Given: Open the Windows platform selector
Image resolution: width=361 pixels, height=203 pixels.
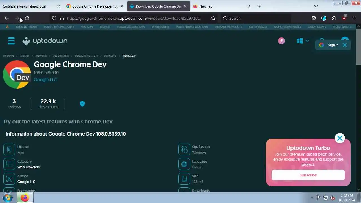Looking at the screenshot, I should click(303, 41).
